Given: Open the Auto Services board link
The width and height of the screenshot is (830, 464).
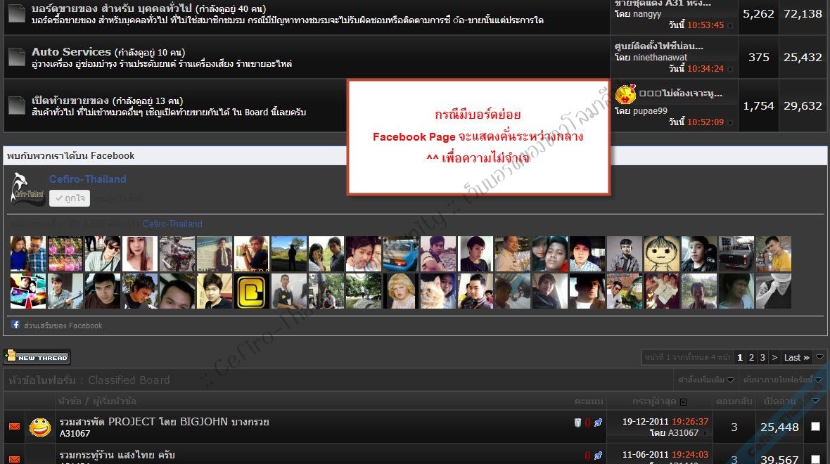Looking at the screenshot, I should pyautogui.click(x=71, y=52).
